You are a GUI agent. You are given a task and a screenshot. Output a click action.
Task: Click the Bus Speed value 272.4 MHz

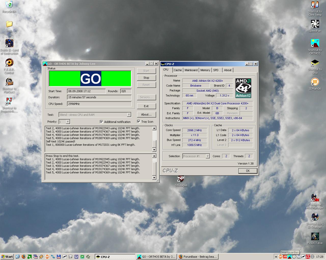coord(194,140)
